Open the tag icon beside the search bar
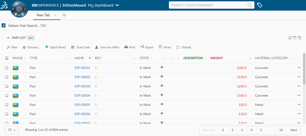Image resolution: width=306 pixels, height=136 pixels. coord(260,5)
